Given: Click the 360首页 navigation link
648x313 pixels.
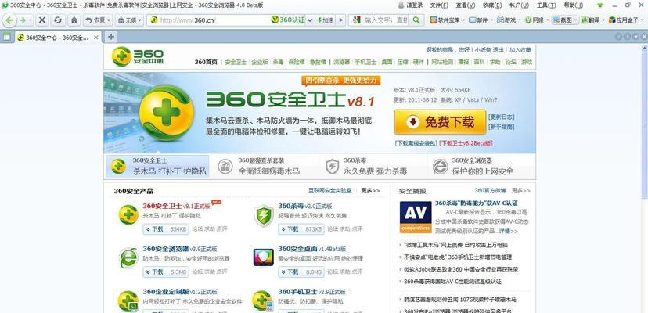Looking at the screenshot, I should tap(206, 62).
